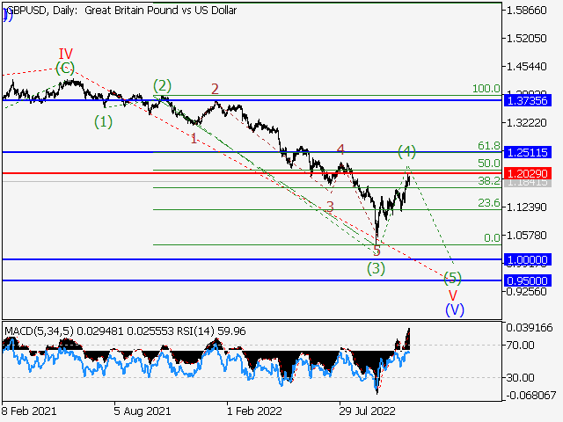
Task: Click the price axis value "1.12390"
Action: 526,207
